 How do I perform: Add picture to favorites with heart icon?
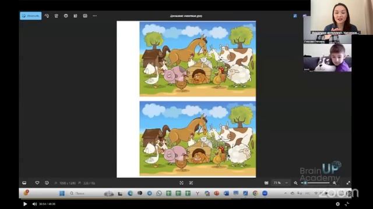(37, 183)
